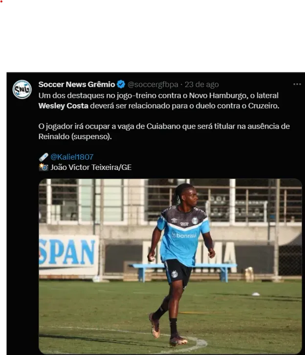Open the SNG profile avatar
Image resolution: width=305 pixels, height=355 pixels.
[22, 90]
